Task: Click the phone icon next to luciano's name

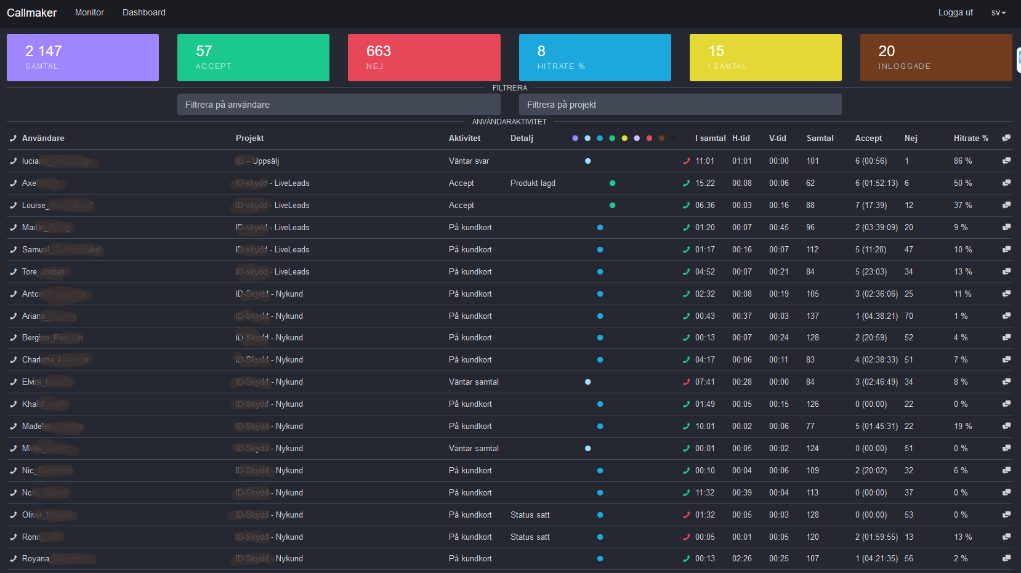Action: coord(12,161)
